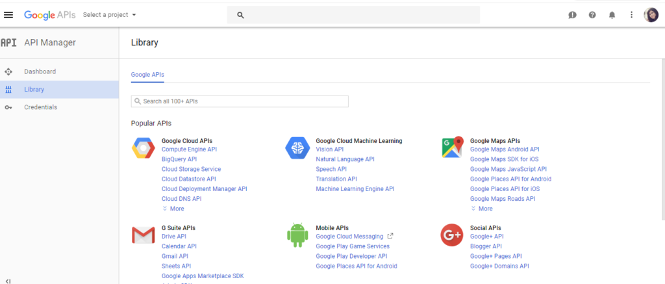Open the hamburger navigation menu

8,15
